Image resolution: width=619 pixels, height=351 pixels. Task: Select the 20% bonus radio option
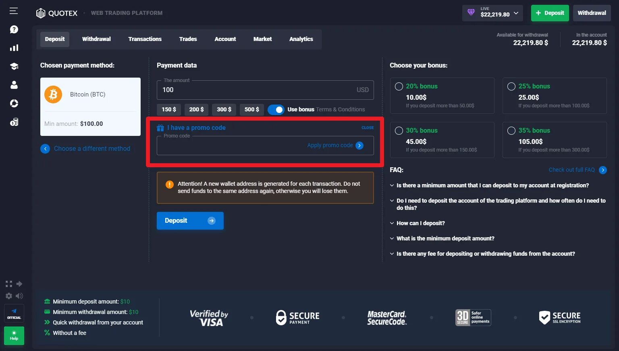pos(399,86)
